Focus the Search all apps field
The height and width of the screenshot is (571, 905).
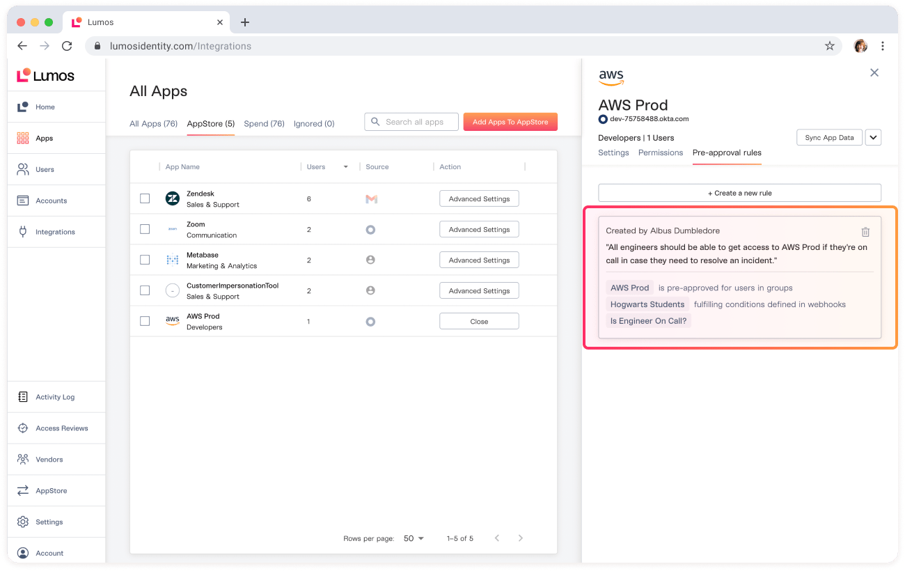pos(411,122)
